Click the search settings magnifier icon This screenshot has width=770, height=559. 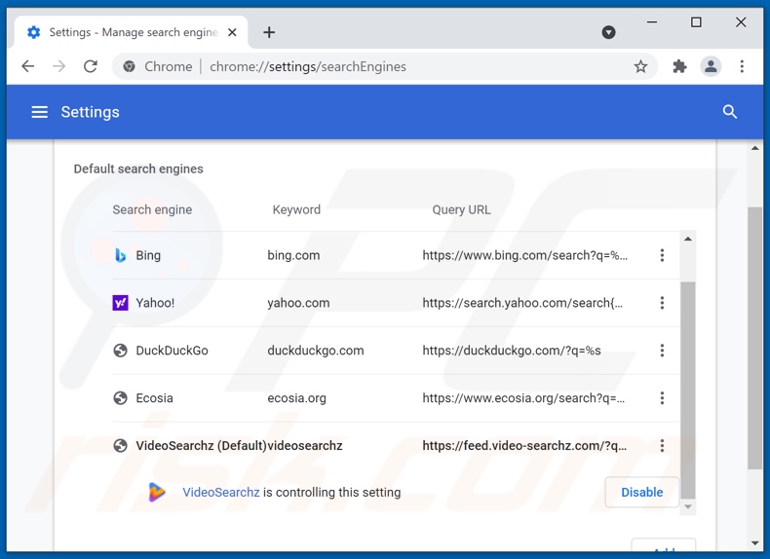(729, 112)
